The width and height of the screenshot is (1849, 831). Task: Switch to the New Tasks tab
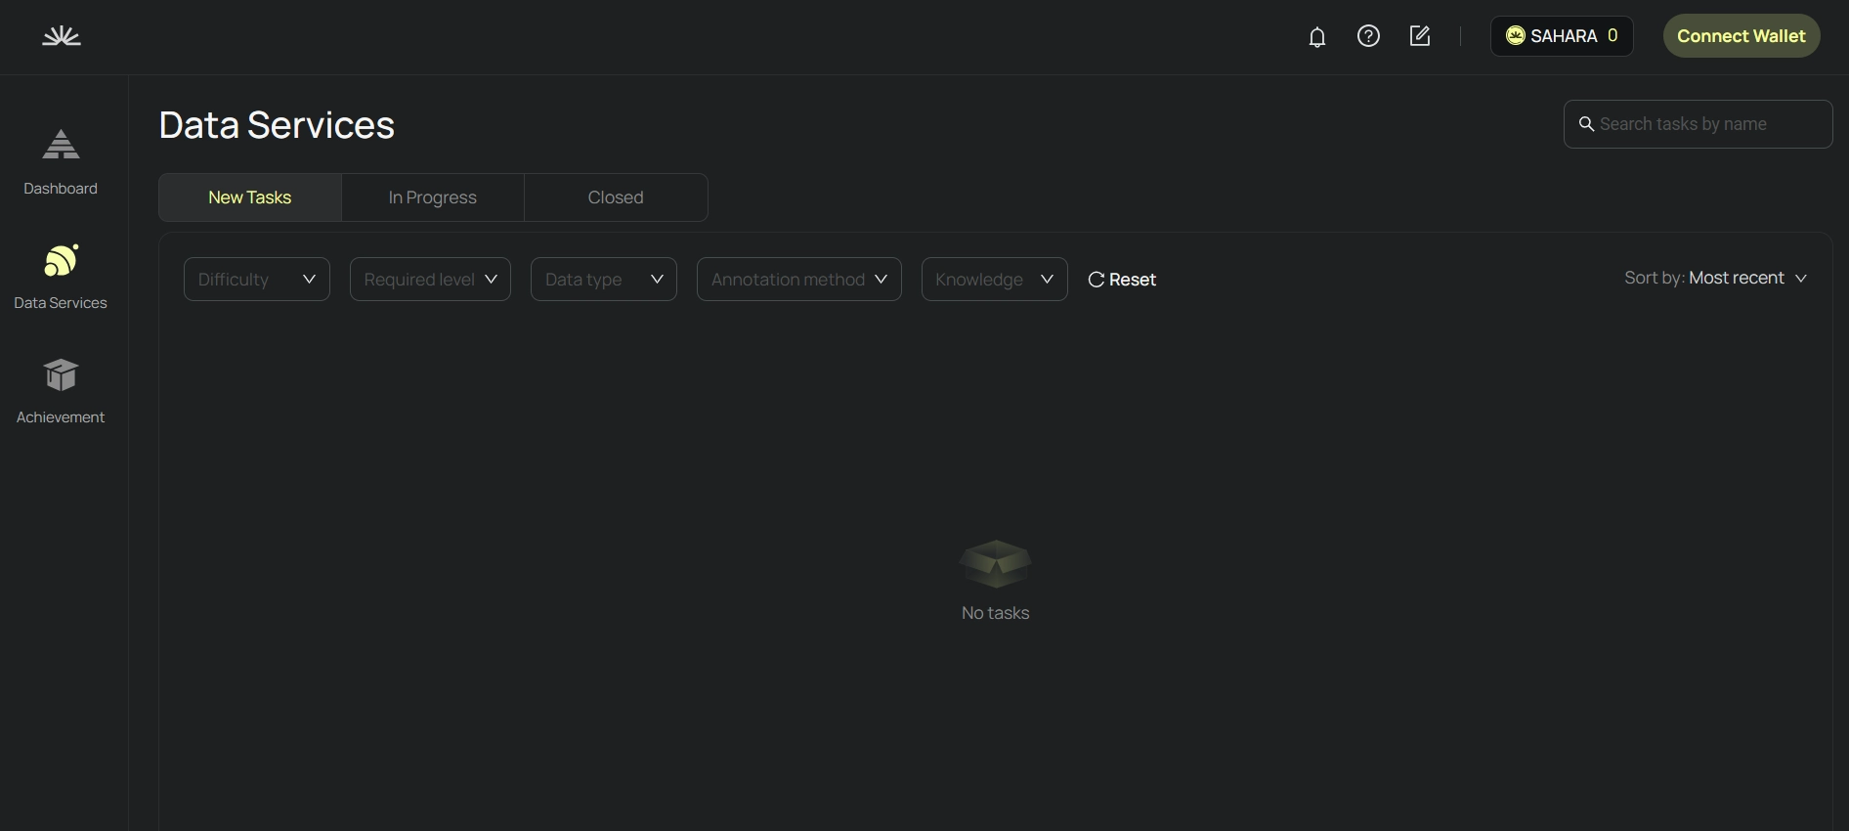coord(250,197)
